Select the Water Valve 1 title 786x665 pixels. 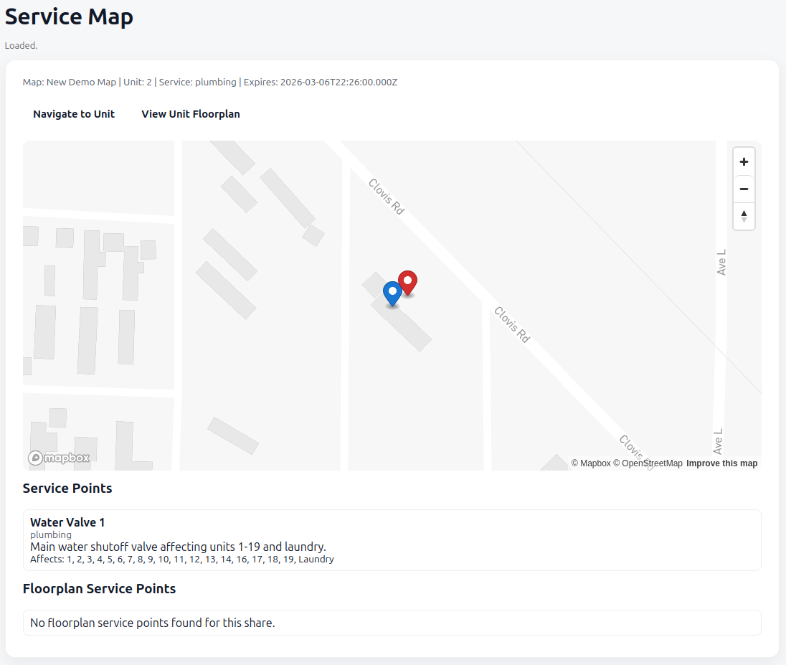(x=67, y=522)
